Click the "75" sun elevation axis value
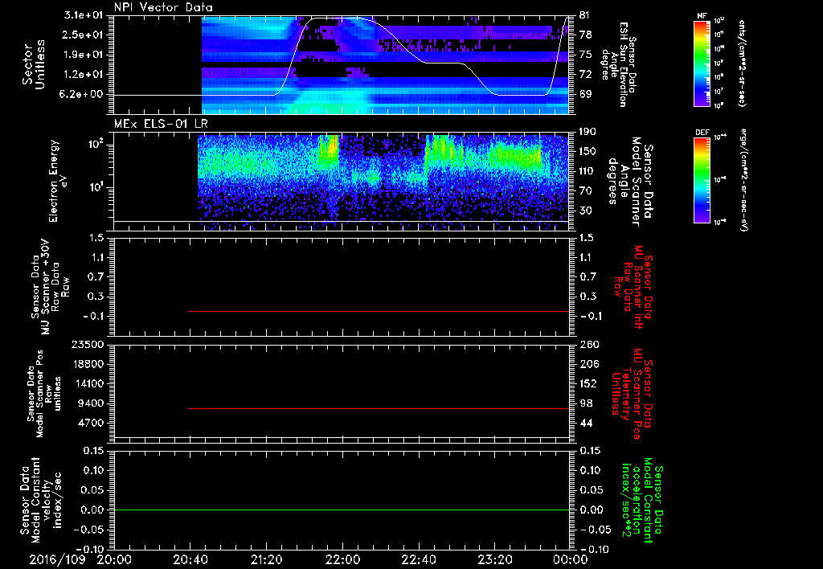 click(x=586, y=55)
